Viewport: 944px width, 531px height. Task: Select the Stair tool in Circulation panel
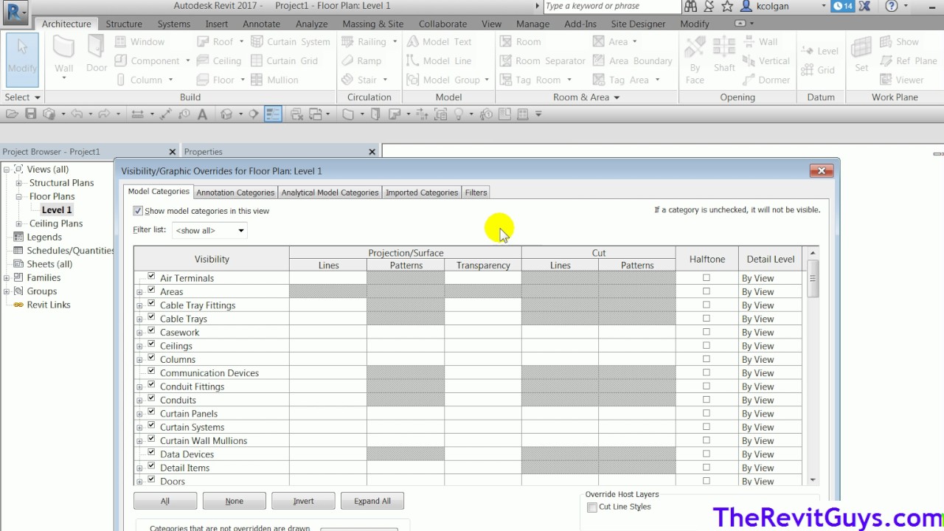tap(360, 80)
